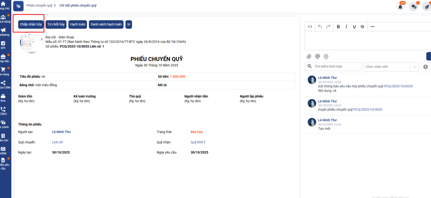Click the mention @ icon
The width and height of the screenshot is (431, 198).
(318, 56)
